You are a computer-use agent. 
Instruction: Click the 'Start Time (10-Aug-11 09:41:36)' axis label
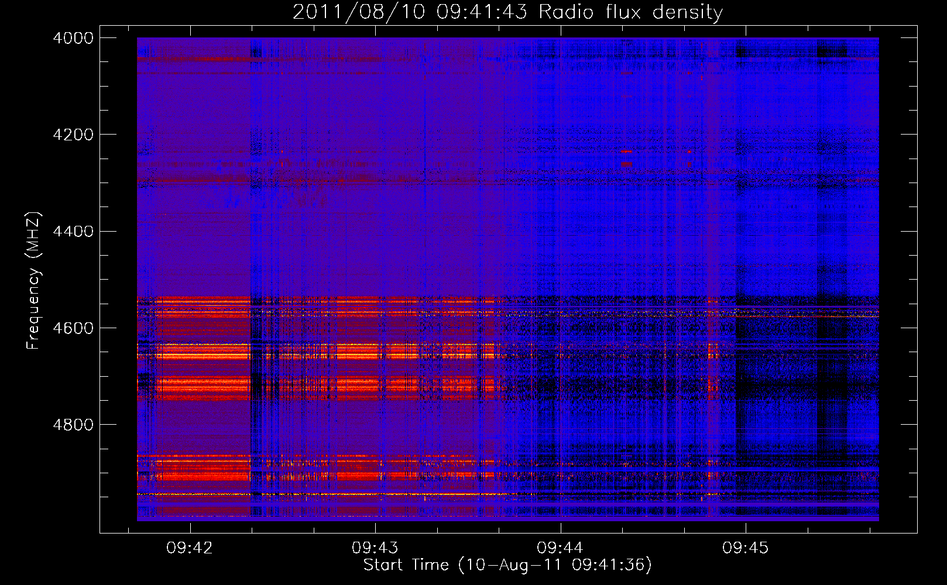(507, 565)
